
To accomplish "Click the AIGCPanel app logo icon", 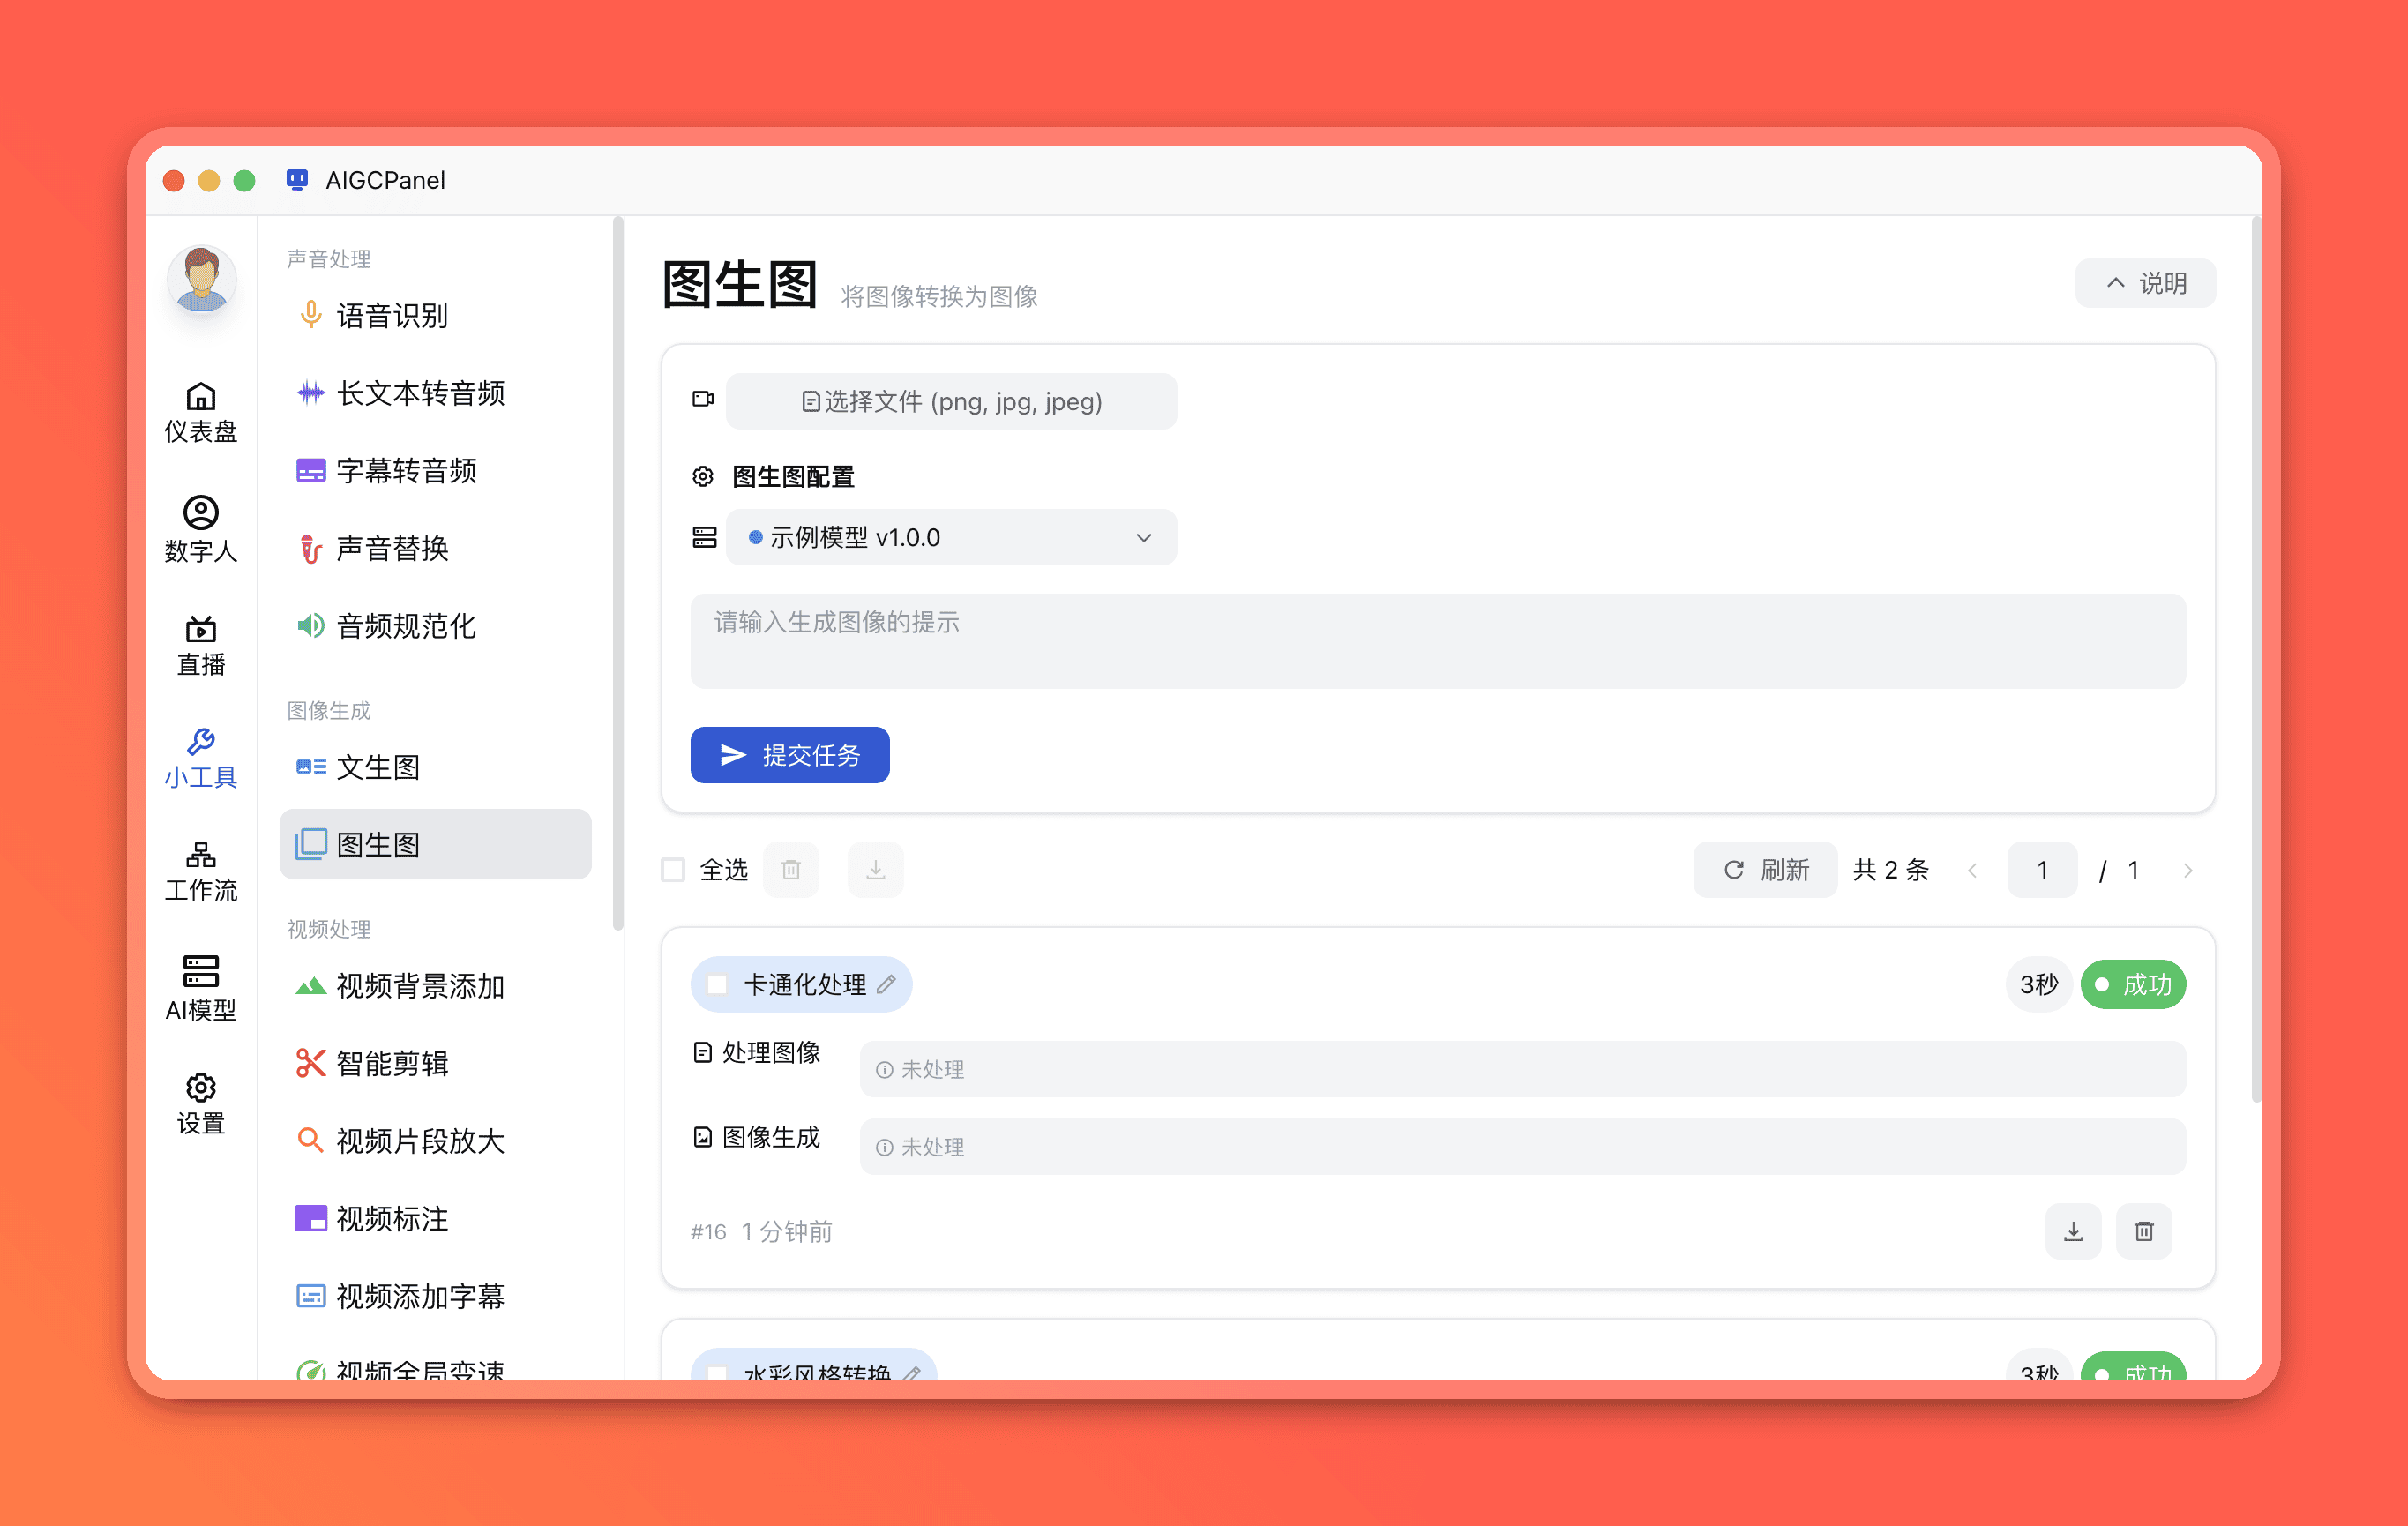I will [x=297, y=180].
